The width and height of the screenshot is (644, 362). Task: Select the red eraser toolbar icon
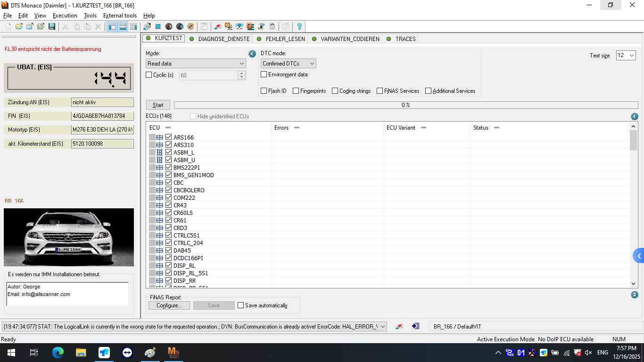[x=217, y=26]
